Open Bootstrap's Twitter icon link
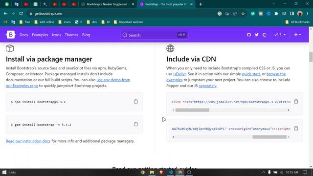The image size is (313, 176). [x=256, y=35]
